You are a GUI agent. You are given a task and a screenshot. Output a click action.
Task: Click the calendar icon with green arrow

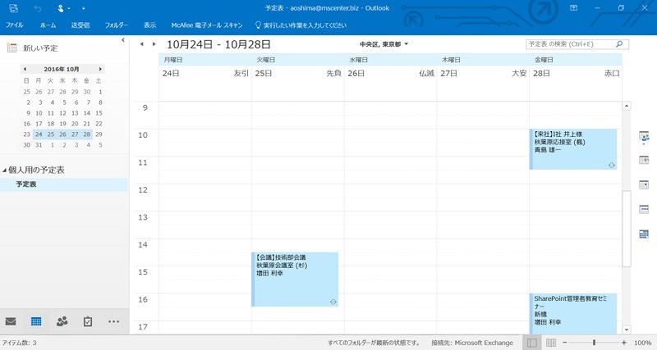pyautogui.click(x=644, y=160)
